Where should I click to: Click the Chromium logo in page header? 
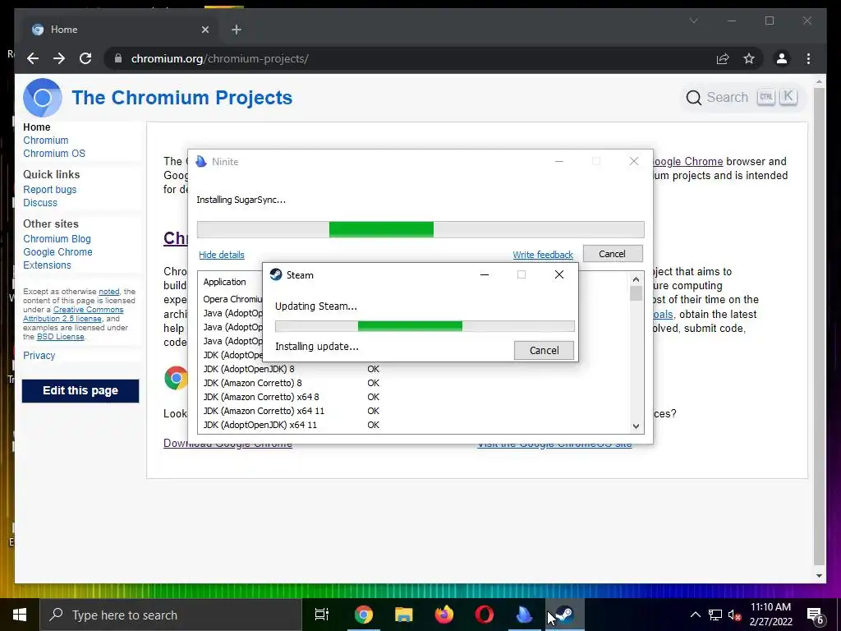[x=43, y=98]
